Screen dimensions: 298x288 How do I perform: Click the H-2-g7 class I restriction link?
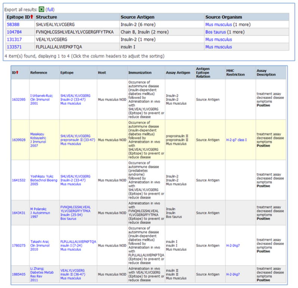tap(236, 140)
